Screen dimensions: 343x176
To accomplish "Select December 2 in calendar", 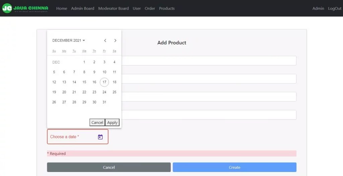I will [94, 62].
